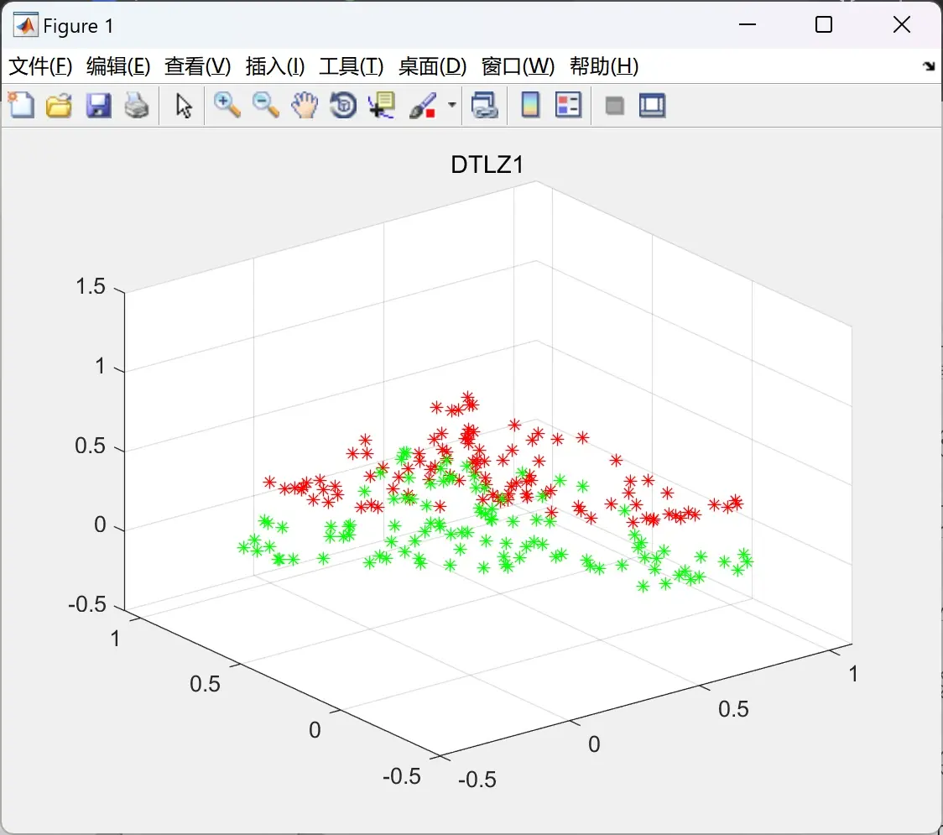Click the Link Plot icon
Viewport: 943px width, 835px height.
click(x=485, y=105)
